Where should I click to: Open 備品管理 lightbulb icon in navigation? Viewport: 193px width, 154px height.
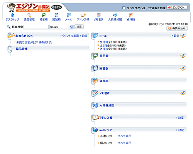29,15
